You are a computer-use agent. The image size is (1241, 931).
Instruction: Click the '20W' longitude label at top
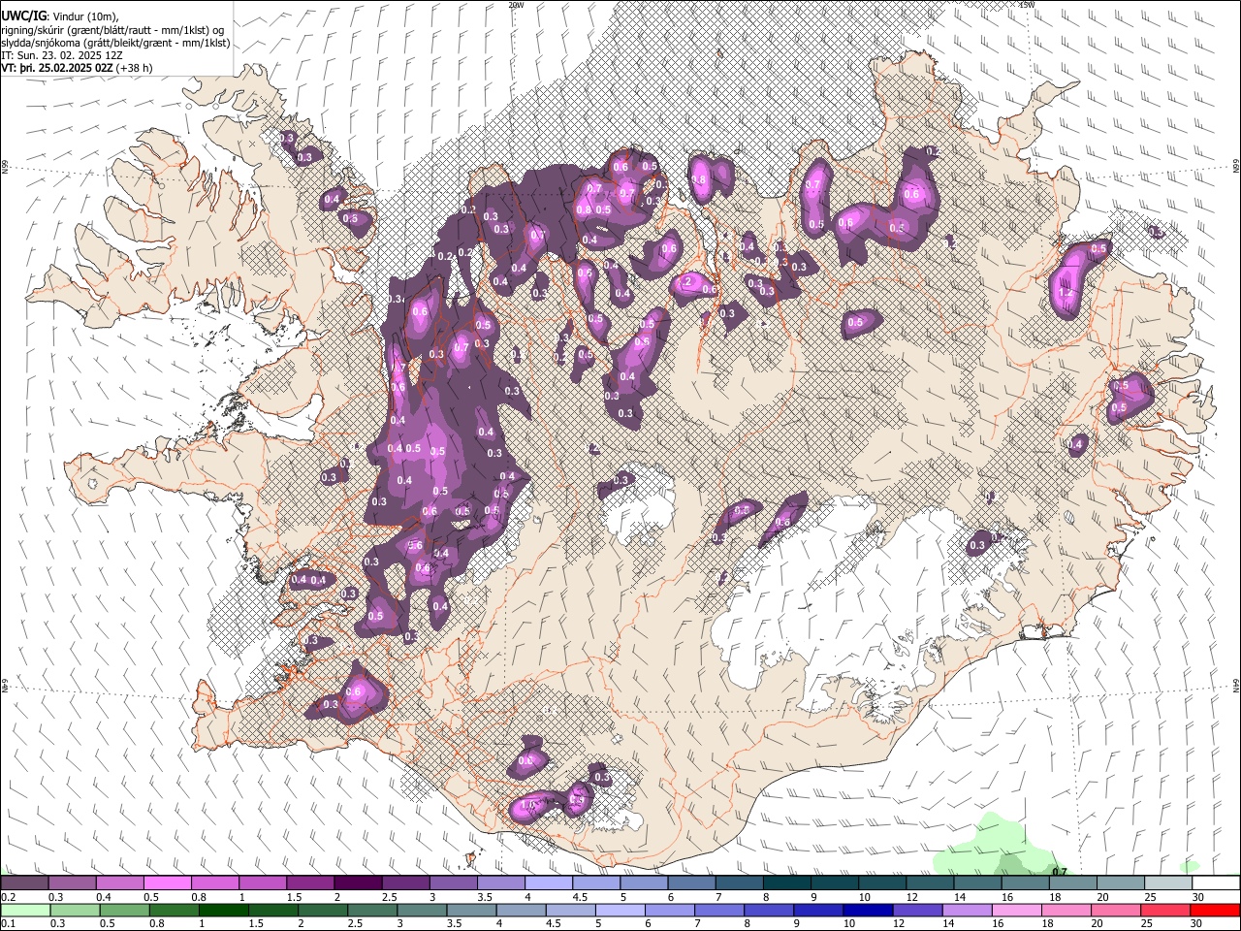516,5
